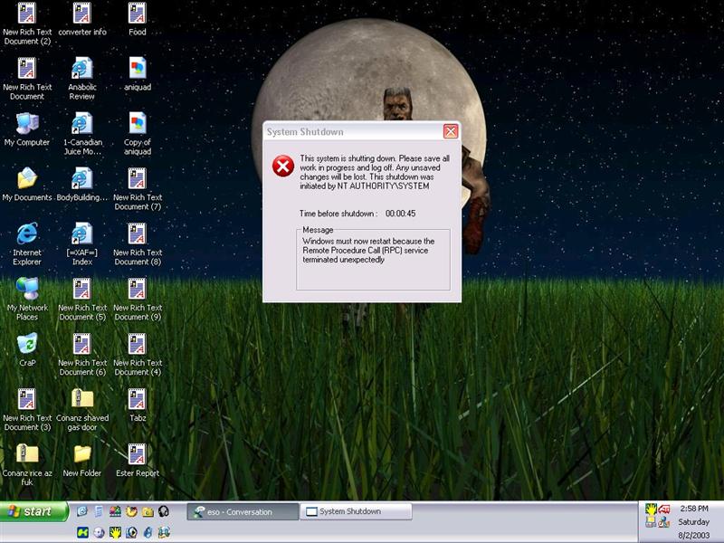Select the Copy of aniquad icon
Image resolution: width=724 pixels, height=543 pixels.
tap(138, 134)
